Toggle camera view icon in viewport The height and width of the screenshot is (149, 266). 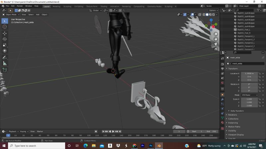click(215, 44)
